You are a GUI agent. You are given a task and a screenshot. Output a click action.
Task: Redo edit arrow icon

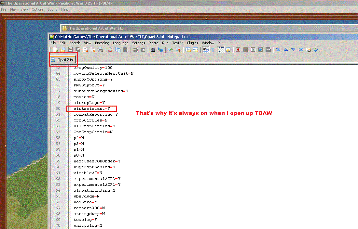pyautogui.click(x=143, y=50)
